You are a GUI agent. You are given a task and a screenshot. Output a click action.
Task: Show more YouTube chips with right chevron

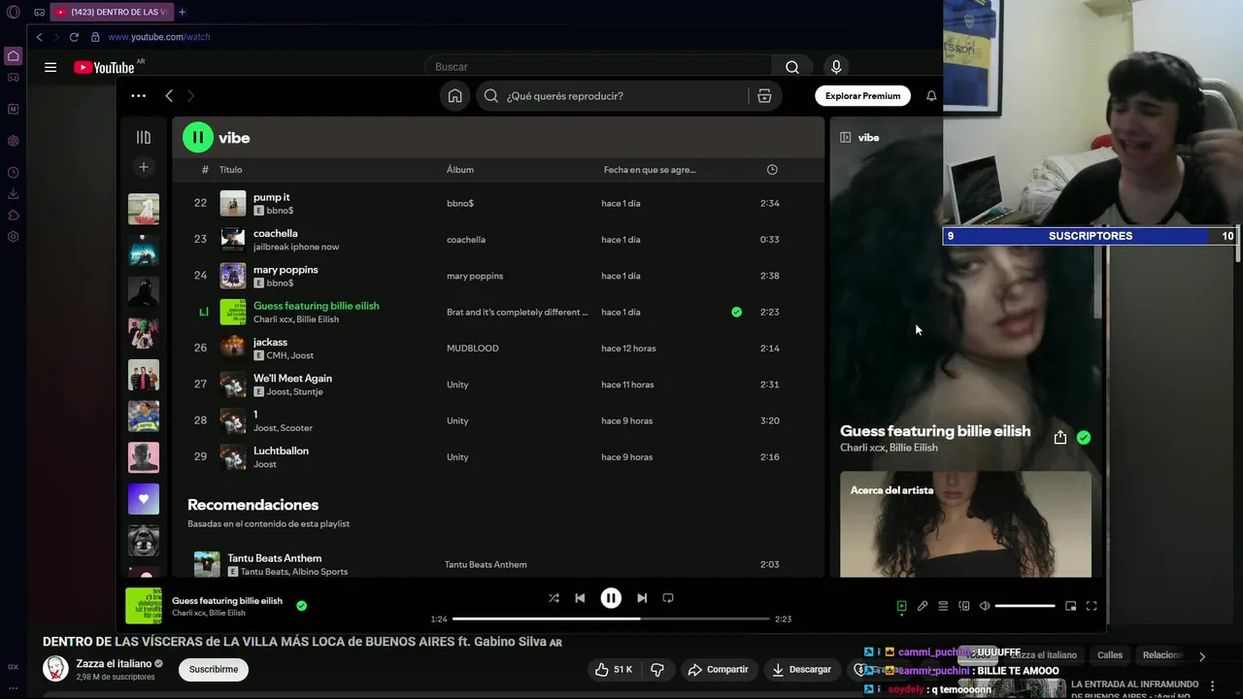1201,656
